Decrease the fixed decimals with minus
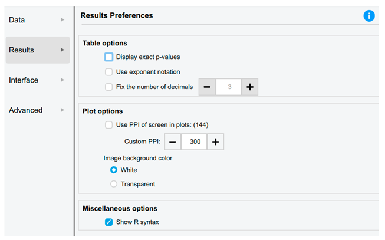 (207, 87)
